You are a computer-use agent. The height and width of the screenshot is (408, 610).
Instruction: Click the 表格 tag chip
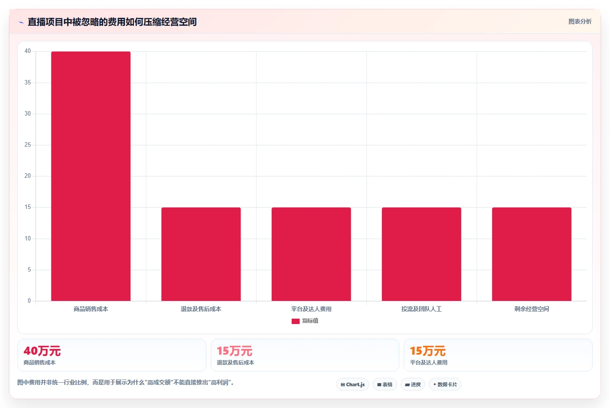pyautogui.click(x=385, y=384)
